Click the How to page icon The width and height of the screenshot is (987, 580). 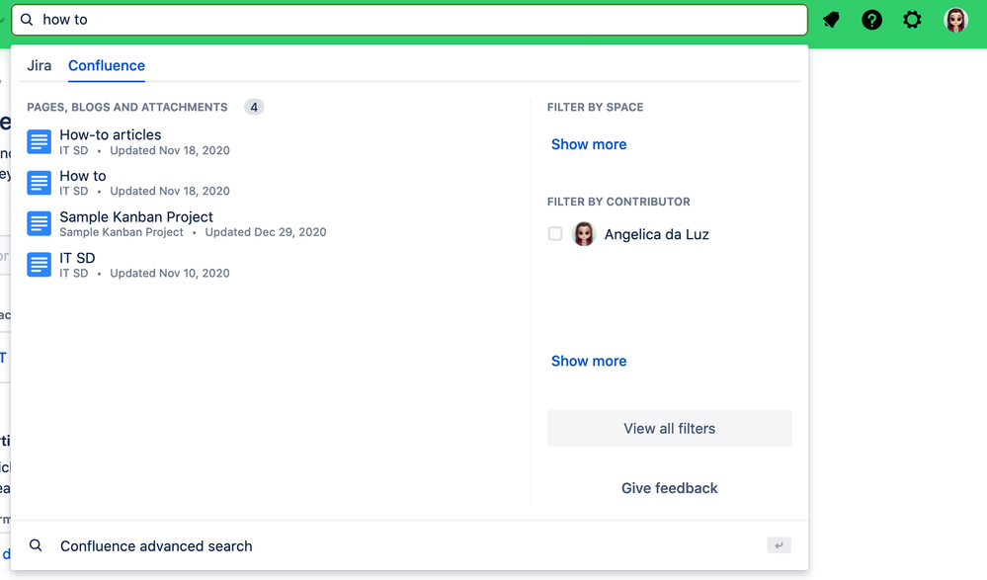coord(40,183)
